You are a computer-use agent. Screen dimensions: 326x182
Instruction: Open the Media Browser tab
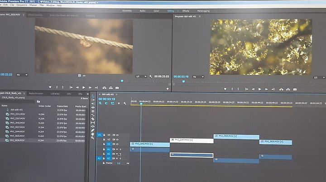pyautogui.click(x=36, y=94)
